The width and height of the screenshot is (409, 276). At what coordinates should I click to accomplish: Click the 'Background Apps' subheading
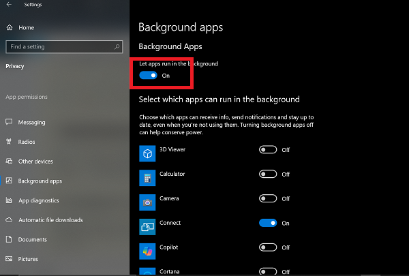pyautogui.click(x=170, y=46)
